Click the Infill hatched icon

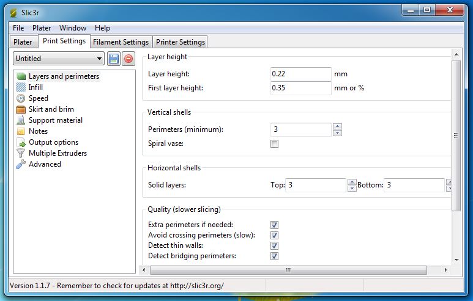(21, 87)
